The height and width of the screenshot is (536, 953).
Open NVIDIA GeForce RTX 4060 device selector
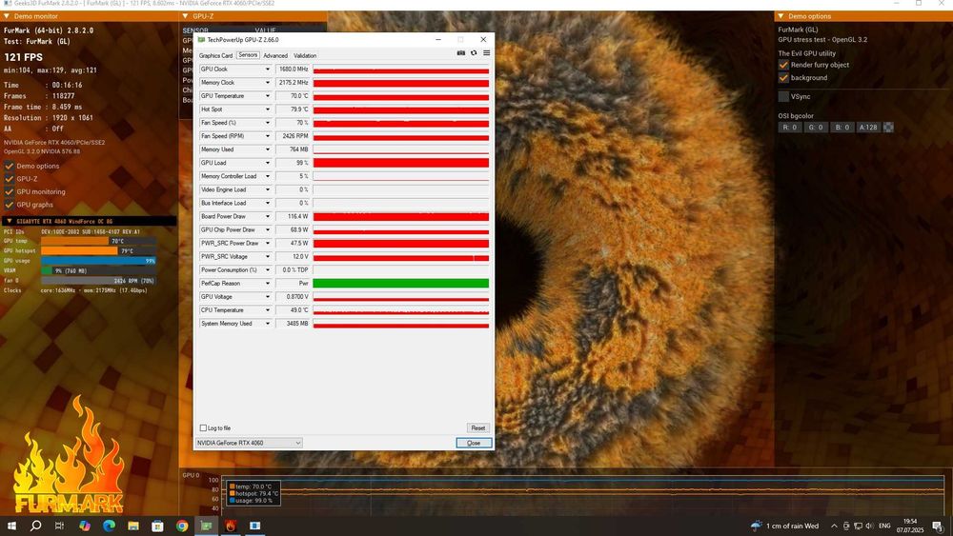click(249, 443)
